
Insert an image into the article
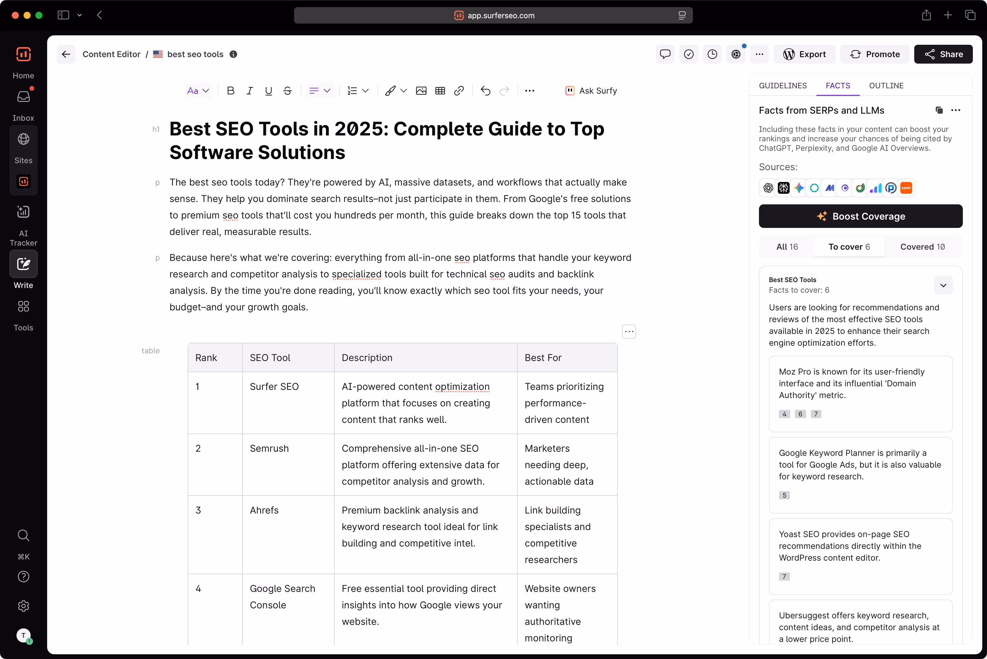[421, 91]
